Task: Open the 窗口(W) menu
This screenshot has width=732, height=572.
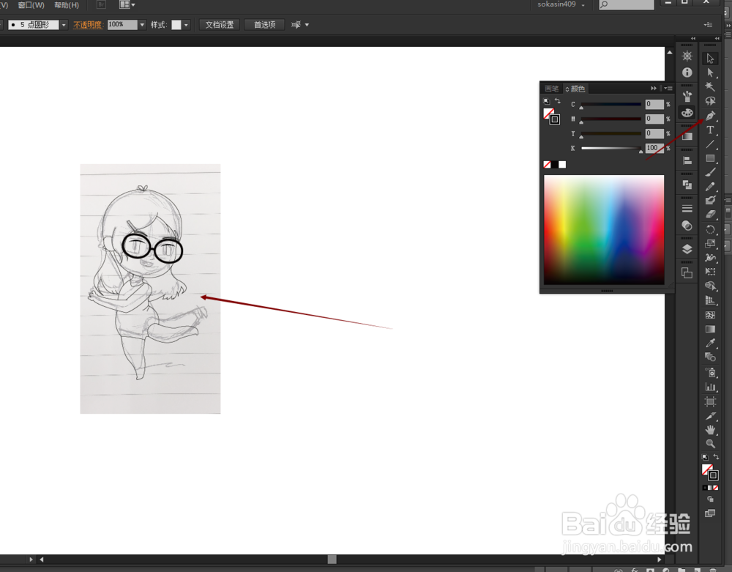Action: tap(31, 5)
